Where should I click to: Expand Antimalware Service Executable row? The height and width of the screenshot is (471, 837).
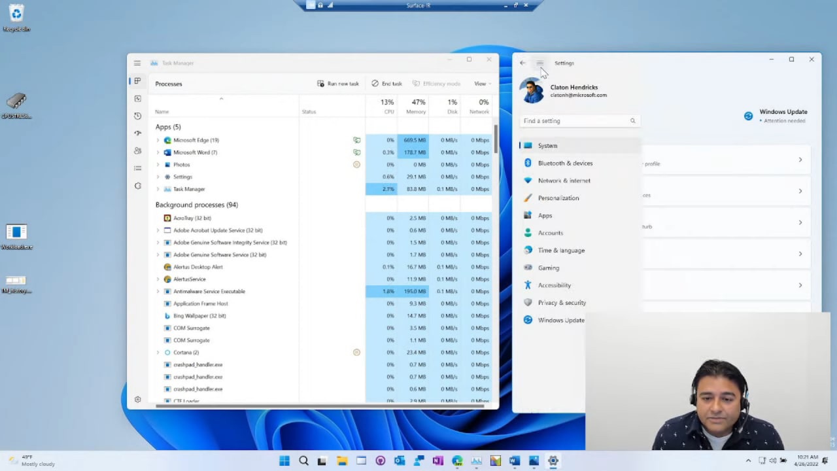pos(158,291)
